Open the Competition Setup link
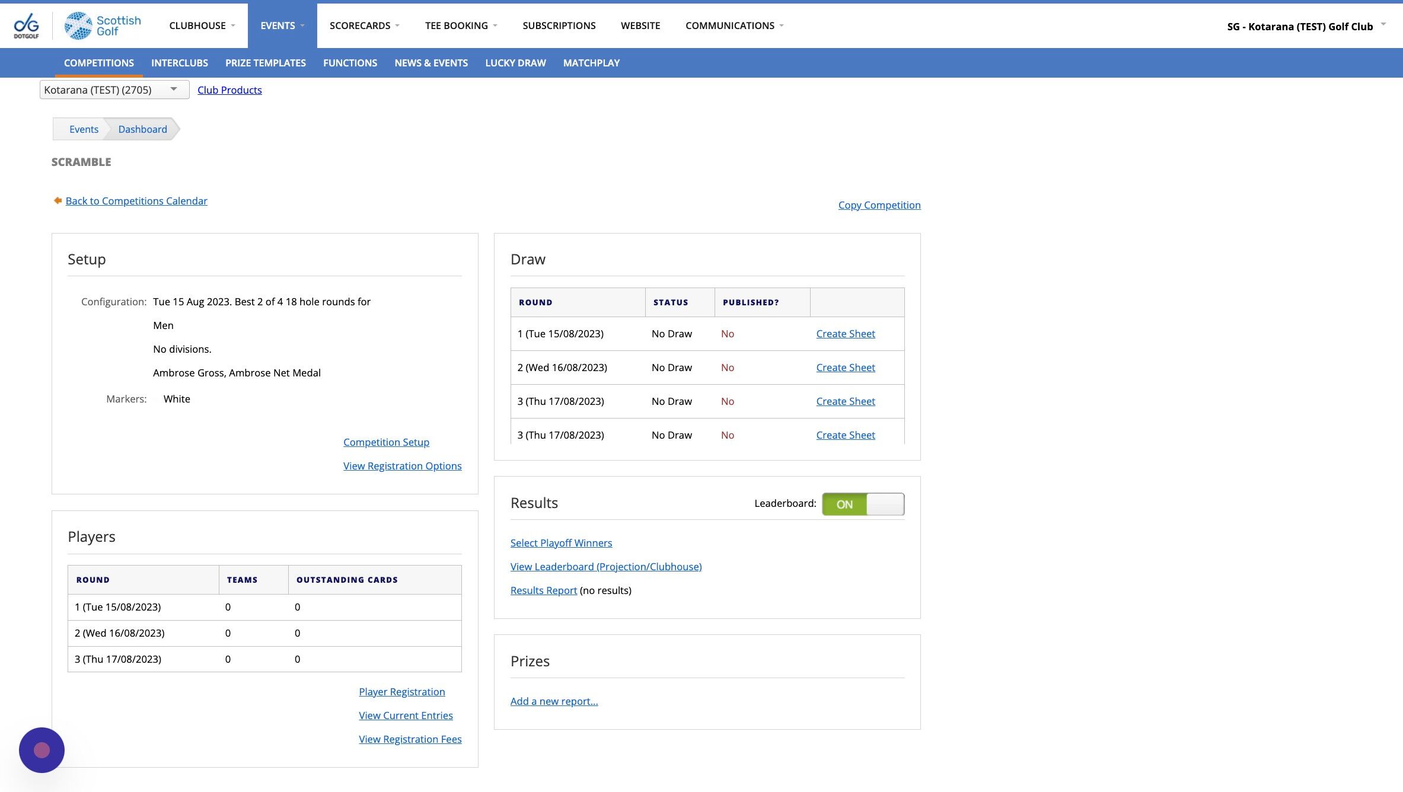The width and height of the screenshot is (1403, 792). pos(386,442)
